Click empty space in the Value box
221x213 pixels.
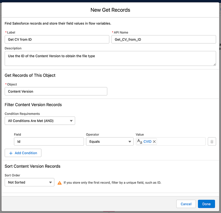[180, 141]
